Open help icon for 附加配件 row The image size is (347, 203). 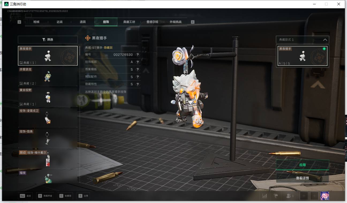[138, 77]
